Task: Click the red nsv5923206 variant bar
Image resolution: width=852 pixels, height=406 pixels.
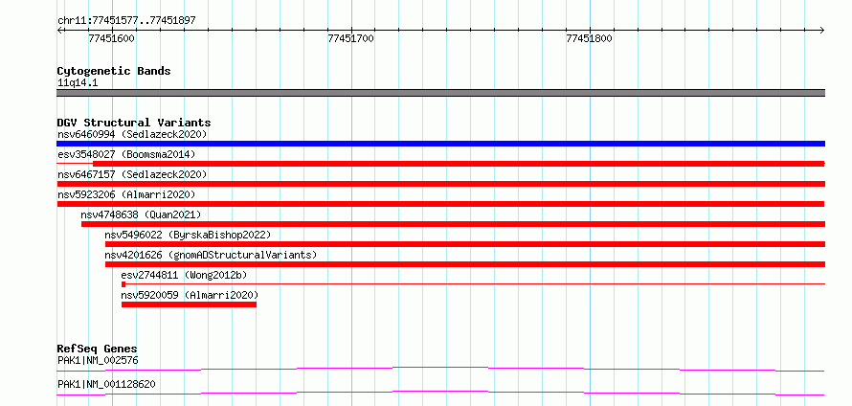Action: click(x=440, y=204)
